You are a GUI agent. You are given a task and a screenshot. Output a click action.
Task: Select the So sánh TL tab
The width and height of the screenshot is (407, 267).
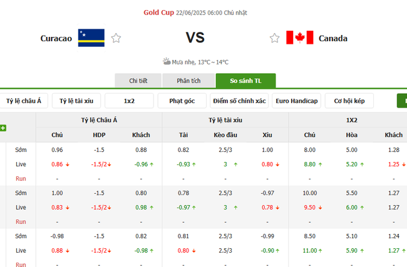pyautogui.click(x=245, y=81)
